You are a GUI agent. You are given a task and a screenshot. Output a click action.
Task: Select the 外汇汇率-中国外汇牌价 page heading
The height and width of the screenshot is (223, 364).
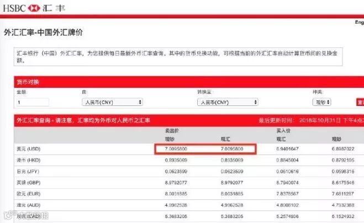[x=43, y=32]
